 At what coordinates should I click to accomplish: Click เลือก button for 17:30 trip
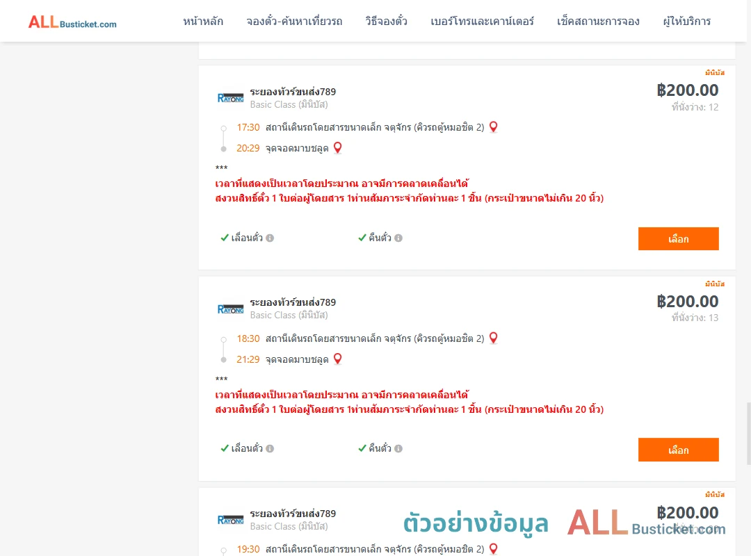[x=678, y=238]
